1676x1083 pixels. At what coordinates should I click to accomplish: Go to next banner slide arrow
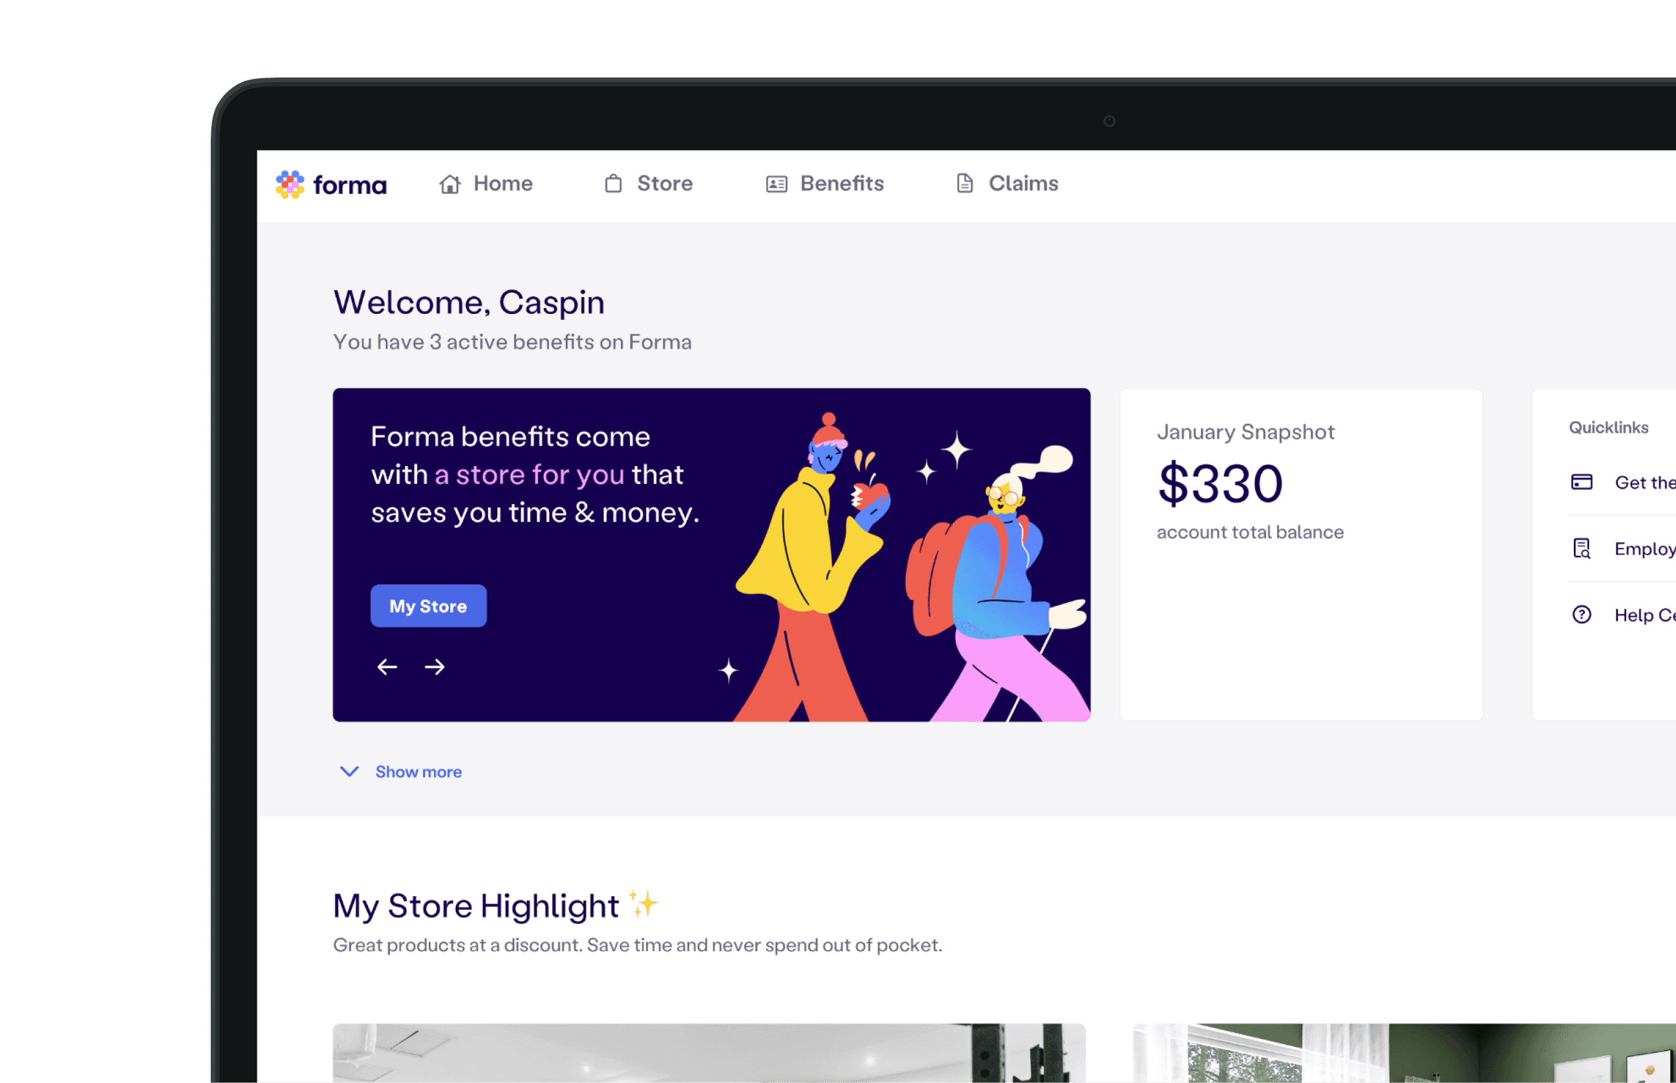click(x=435, y=667)
